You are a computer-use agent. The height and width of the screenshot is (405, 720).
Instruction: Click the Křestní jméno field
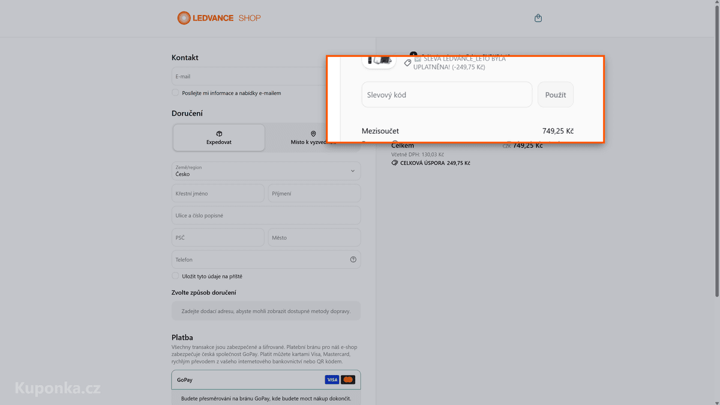[218, 193]
